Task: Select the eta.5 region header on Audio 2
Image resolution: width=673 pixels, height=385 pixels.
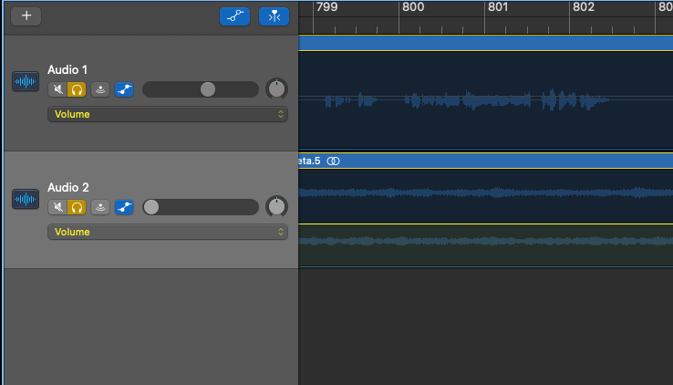Action: click(485, 161)
